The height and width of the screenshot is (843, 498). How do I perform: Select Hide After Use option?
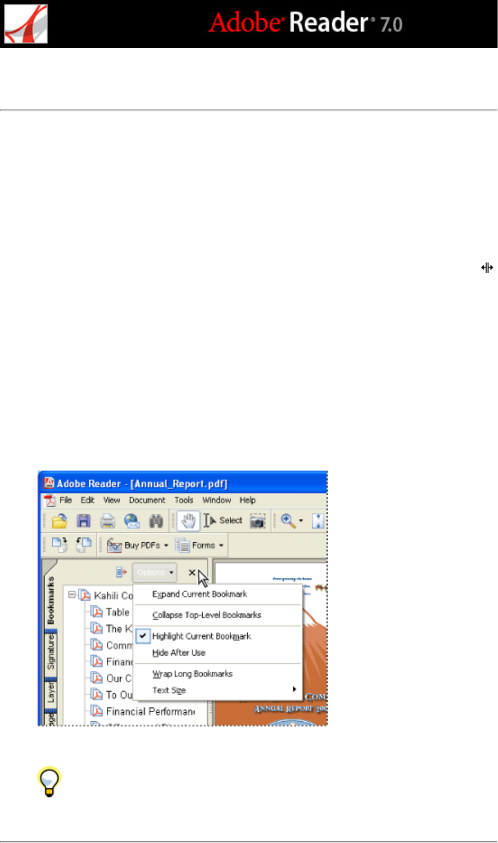pos(218,653)
